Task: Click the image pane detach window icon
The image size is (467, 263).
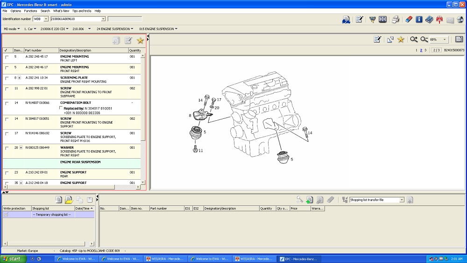Action: pos(390,39)
